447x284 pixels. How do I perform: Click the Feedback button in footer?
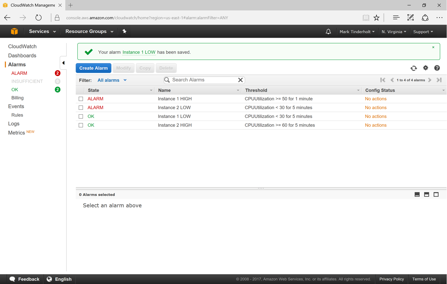(24, 279)
